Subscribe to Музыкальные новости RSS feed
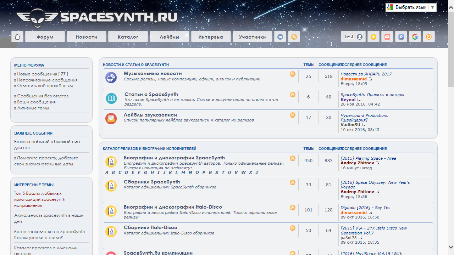The width and height of the screenshot is (454, 255). [x=293, y=74]
